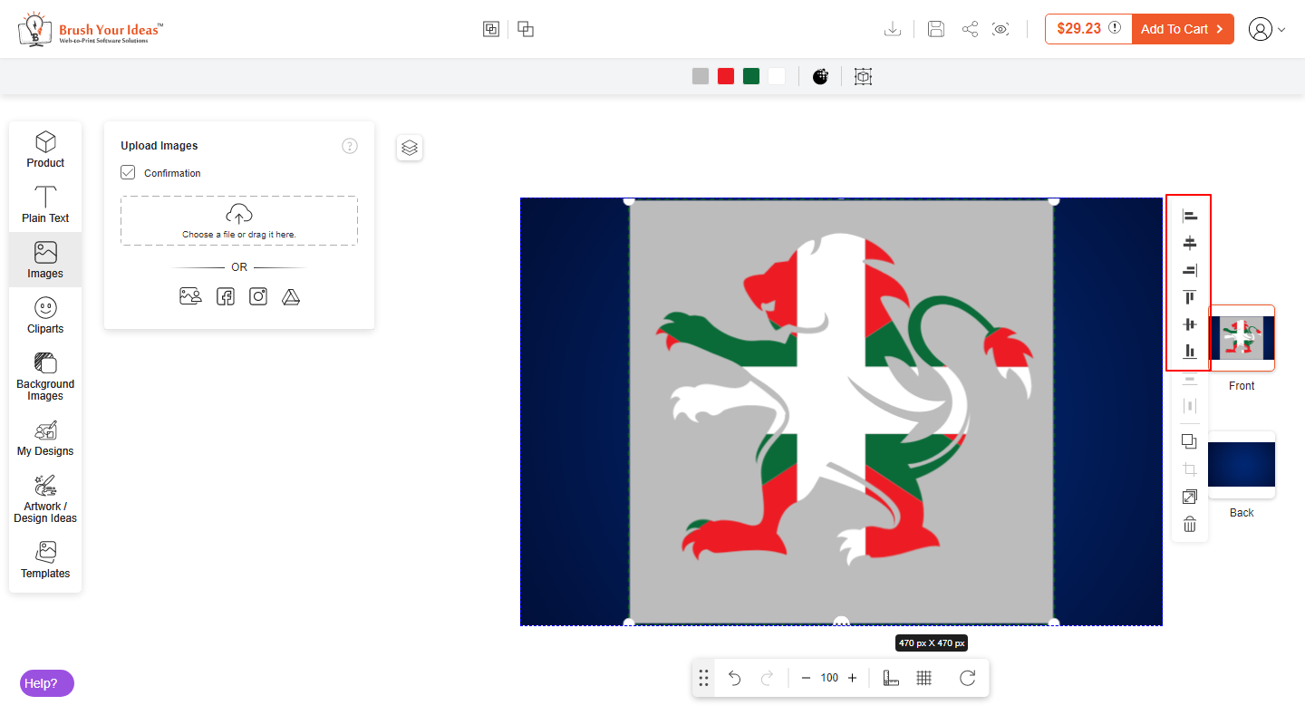Screen dimensions: 1305x715
Task: Select the red color swatch
Action: point(726,76)
